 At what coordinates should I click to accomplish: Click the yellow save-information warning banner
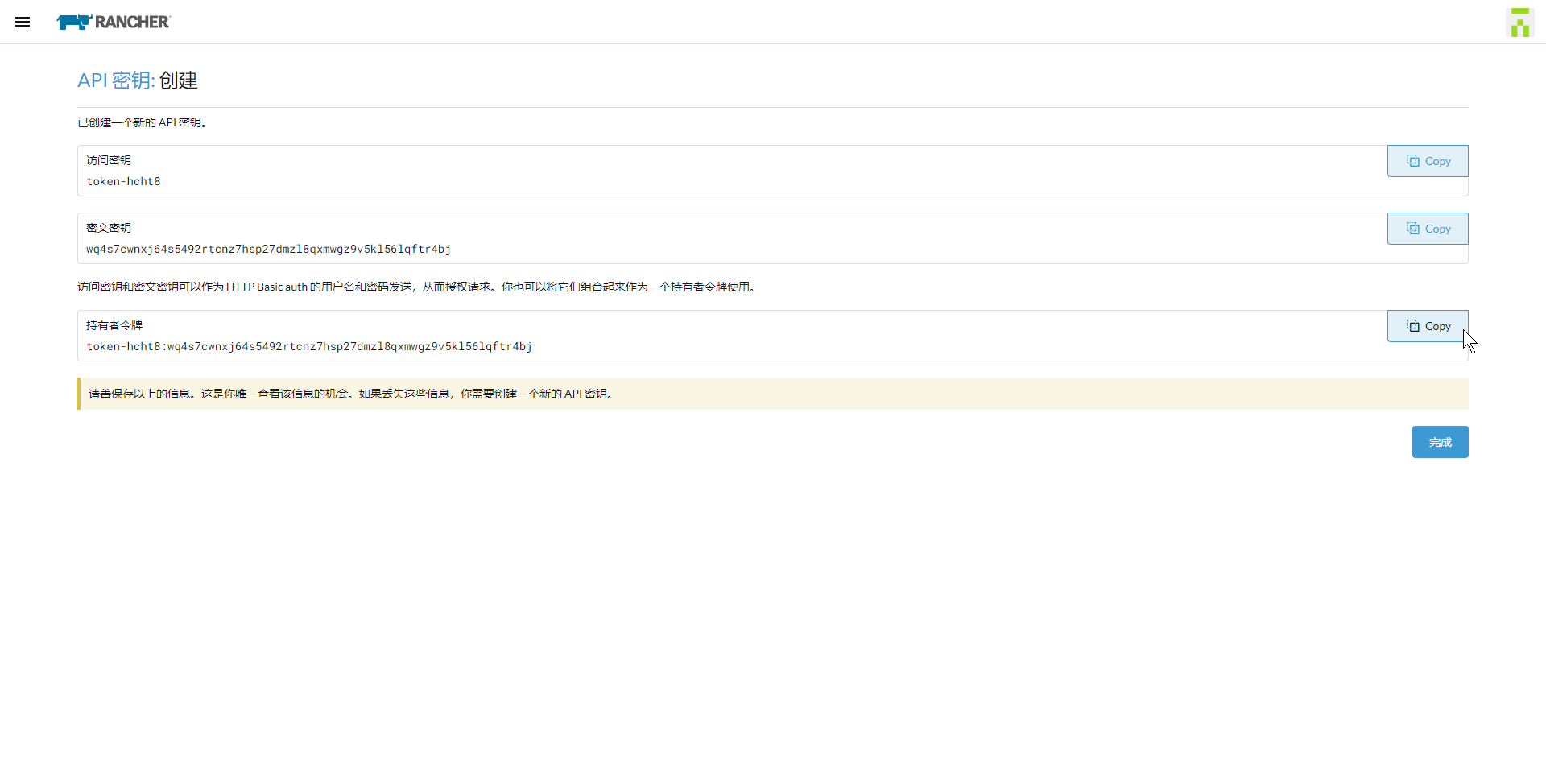pos(773,394)
